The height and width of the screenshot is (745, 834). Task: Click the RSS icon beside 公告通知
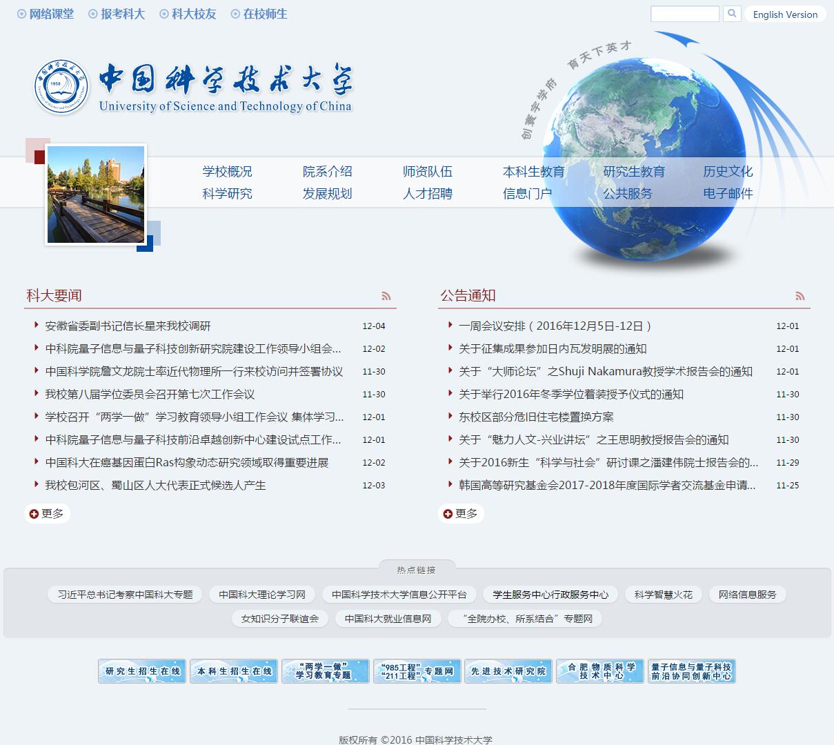pos(800,296)
